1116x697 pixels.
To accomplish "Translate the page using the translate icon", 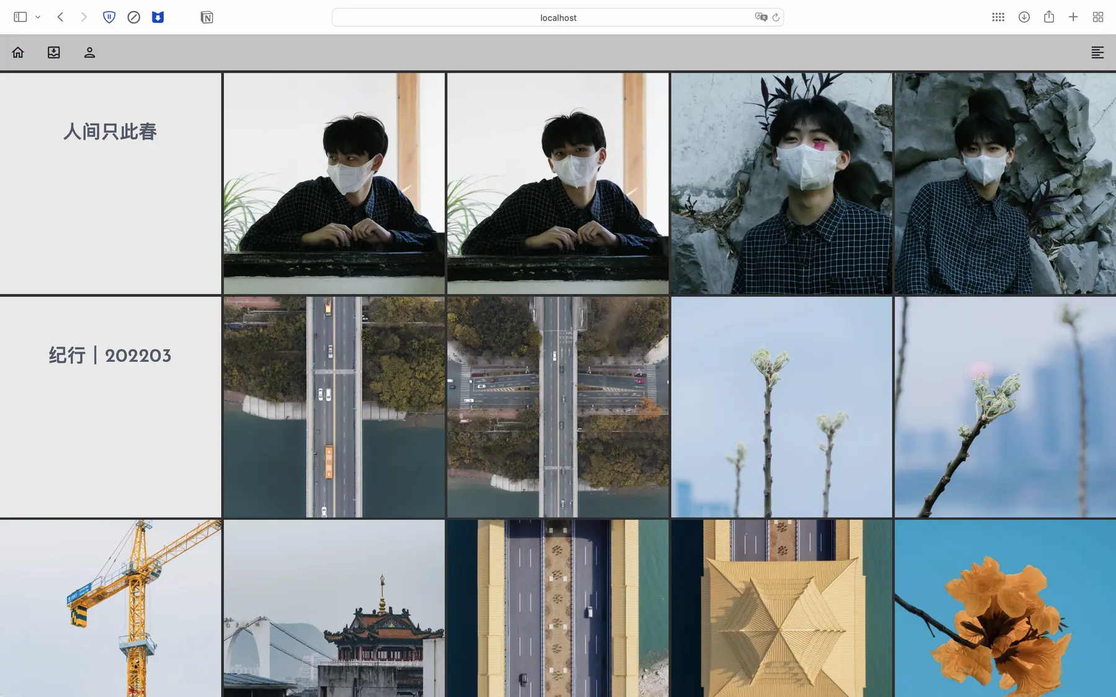I will (x=761, y=17).
